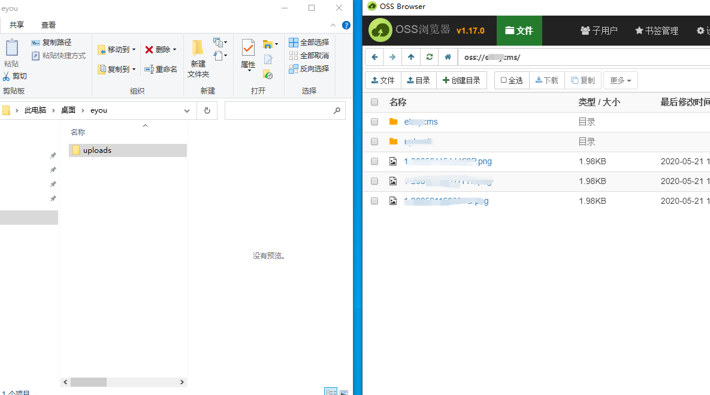
Task: Go forward in OSS Browser
Action: pos(392,57)
